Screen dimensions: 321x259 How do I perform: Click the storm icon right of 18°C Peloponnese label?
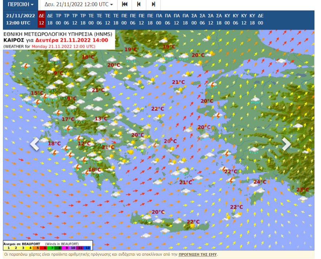coord(66,148)
